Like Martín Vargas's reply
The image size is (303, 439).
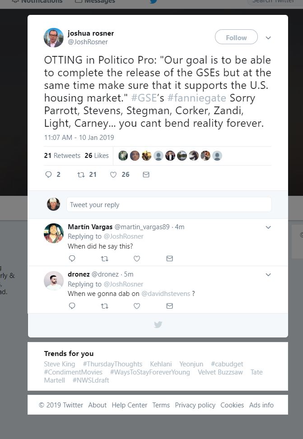[137, 259]
